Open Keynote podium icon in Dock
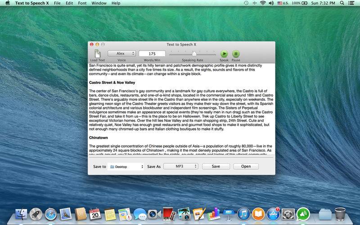This screenshot has width=360, height=225. (x=229, y=215)
